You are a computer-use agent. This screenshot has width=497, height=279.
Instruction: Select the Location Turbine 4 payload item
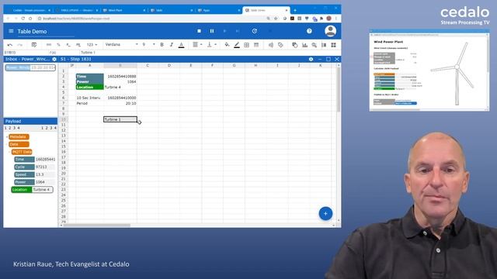[32, 190]
